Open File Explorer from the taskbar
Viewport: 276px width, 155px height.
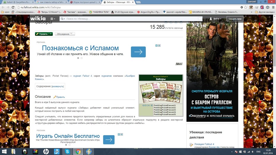(x=14, y=151)
